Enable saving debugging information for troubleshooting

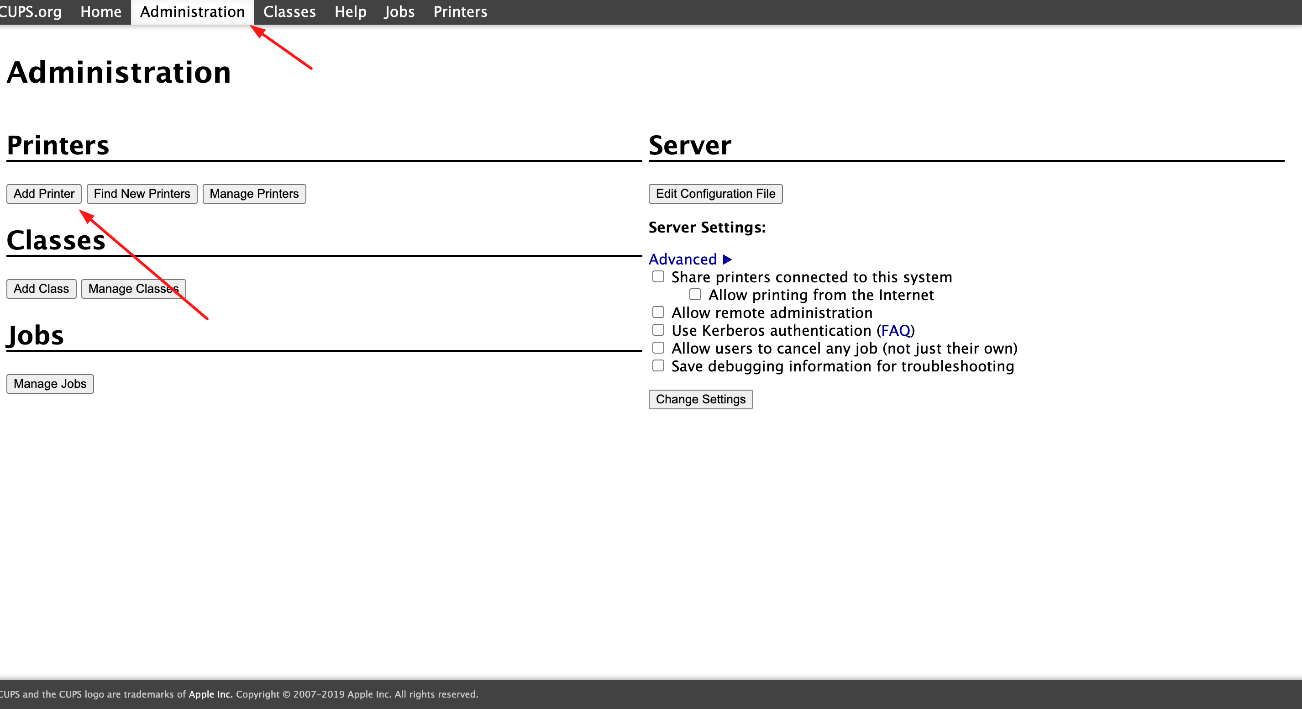point(657,365)
